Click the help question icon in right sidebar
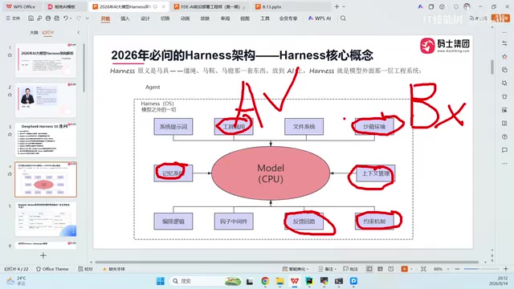The image size is (514, 289). click(x=504, y=136)
